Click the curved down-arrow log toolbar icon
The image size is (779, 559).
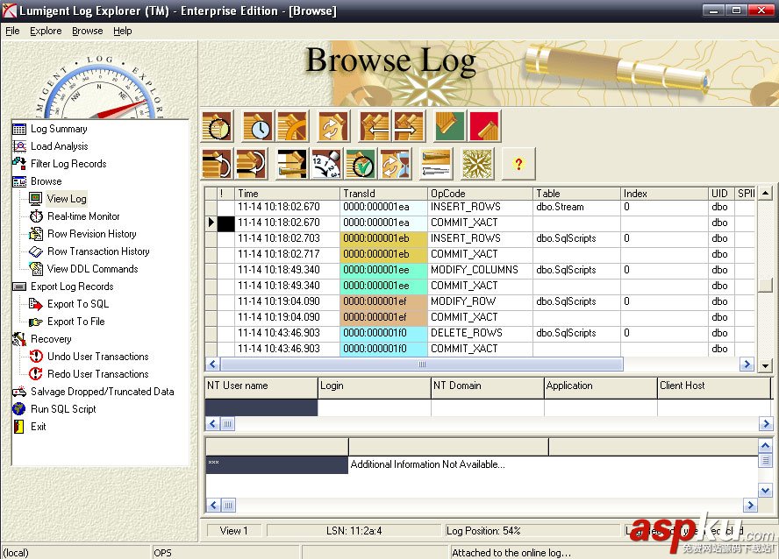pos(252,164)
